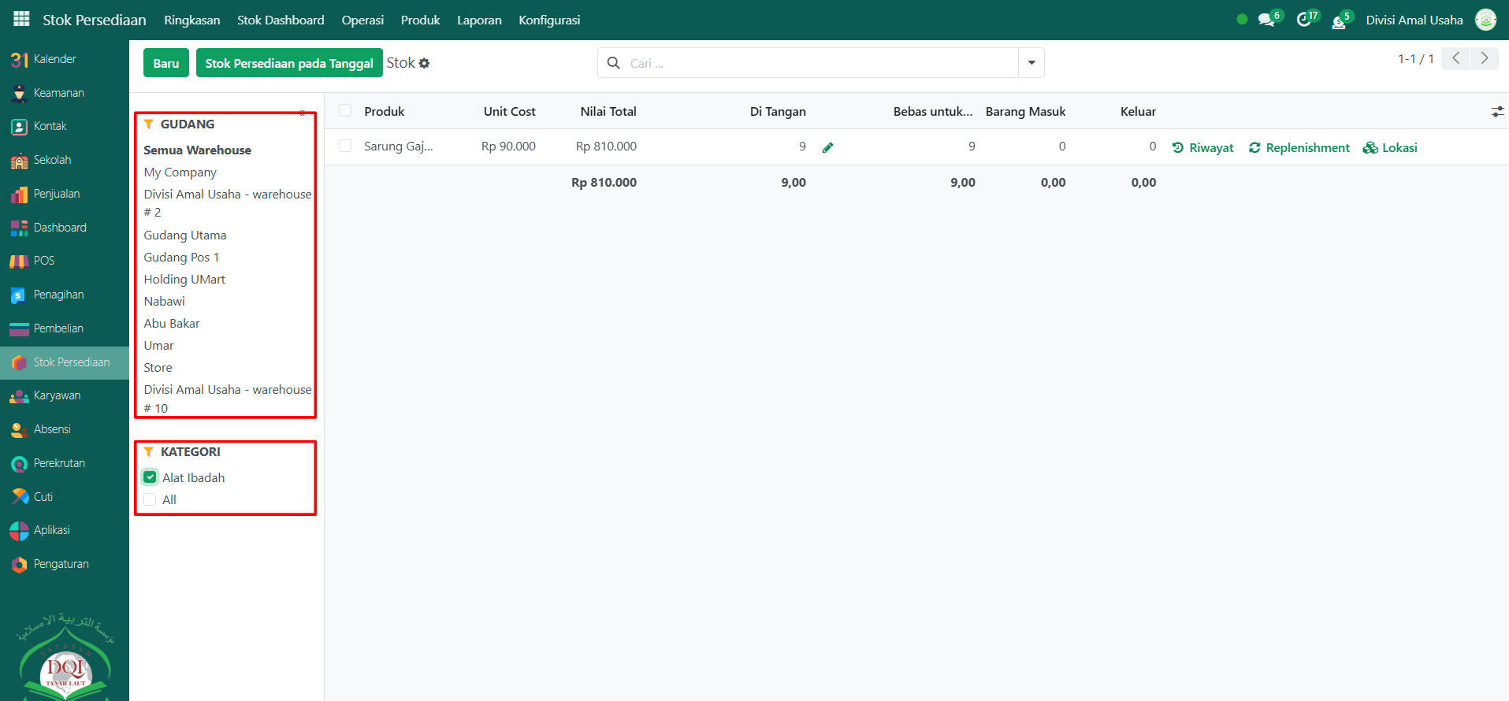1509x701 pixels.
Task: Tick the Sarung Gaj row checkbox
Action: coord(345,147)
